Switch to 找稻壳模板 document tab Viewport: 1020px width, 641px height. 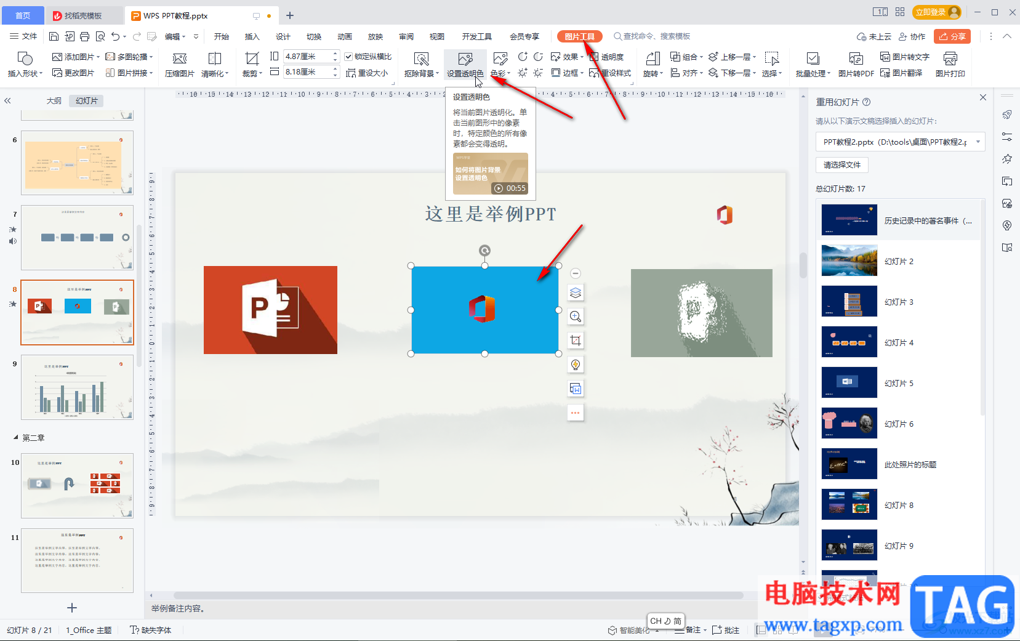coord(84,15)
